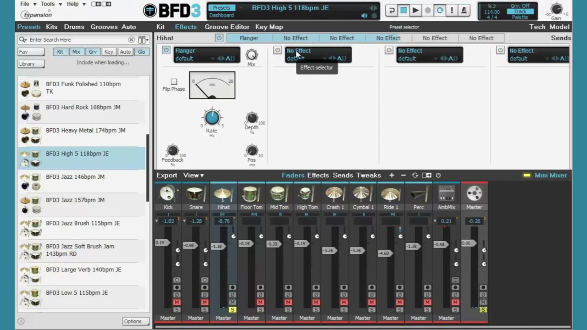Open the browser view options dropdown
This screenshot has height=330, width=587.
pos(144,40)
